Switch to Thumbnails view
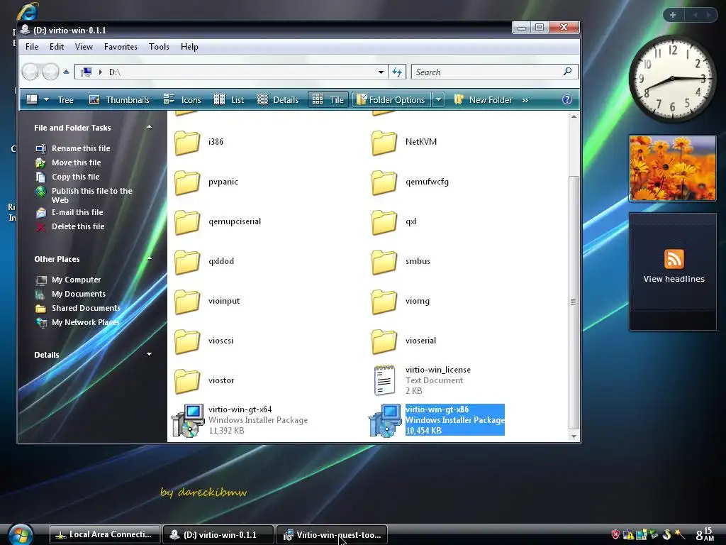The height and width of the screenshot is (545, 726). click(x=119, y=99)
